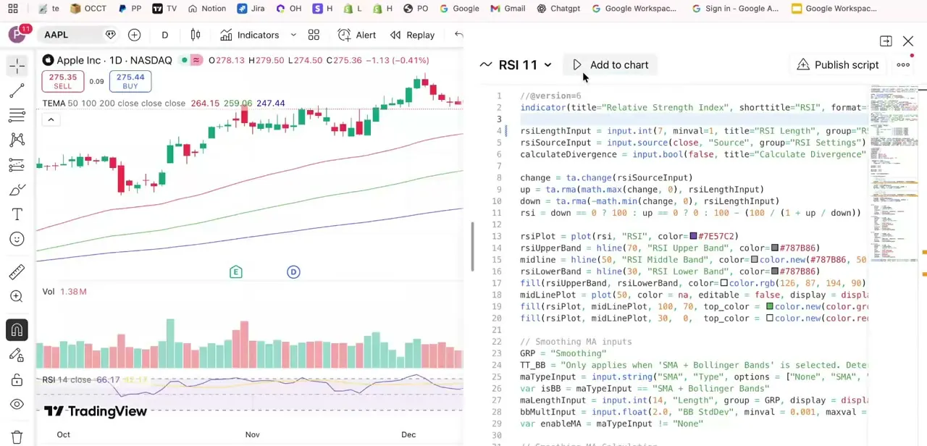Click the diamond icon in the AAPL search box
Image resolution: width=927 pixels, height=446 pixels.
[x=111, y=35]
